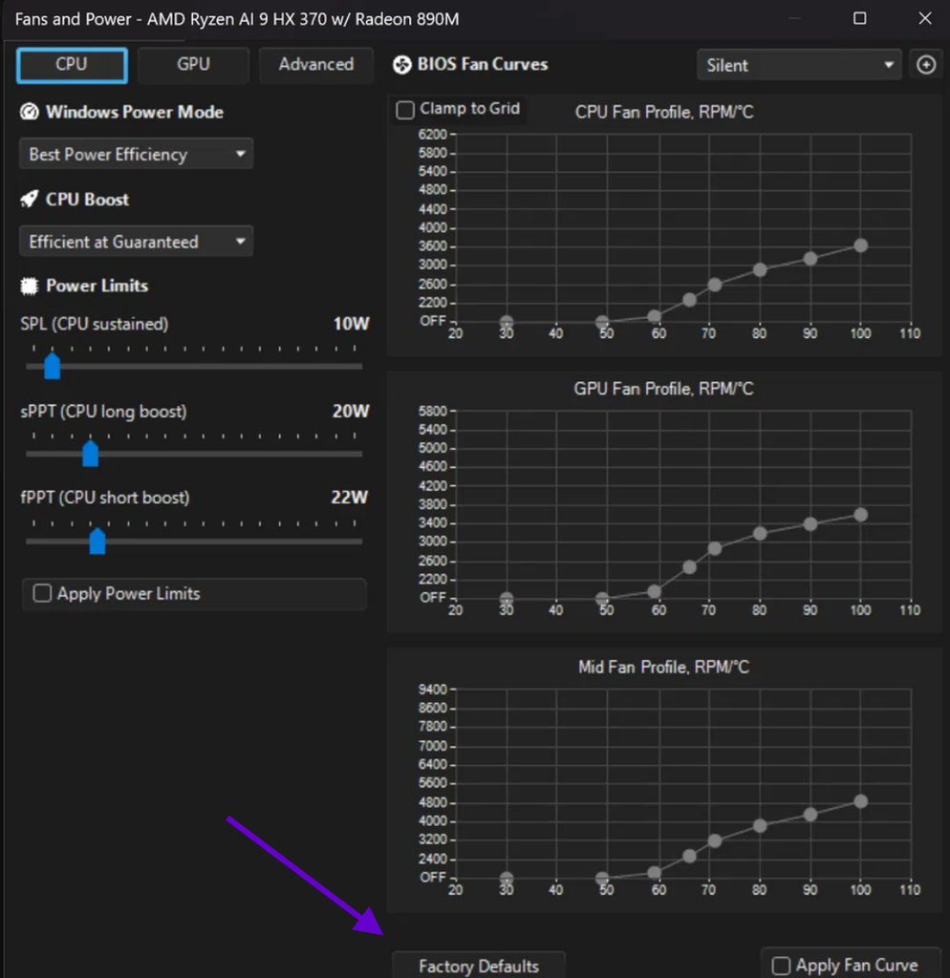Click the 9400 label on Mid fan axis
This screenshot has width=950, height=978.
click(x=433, y=690)
